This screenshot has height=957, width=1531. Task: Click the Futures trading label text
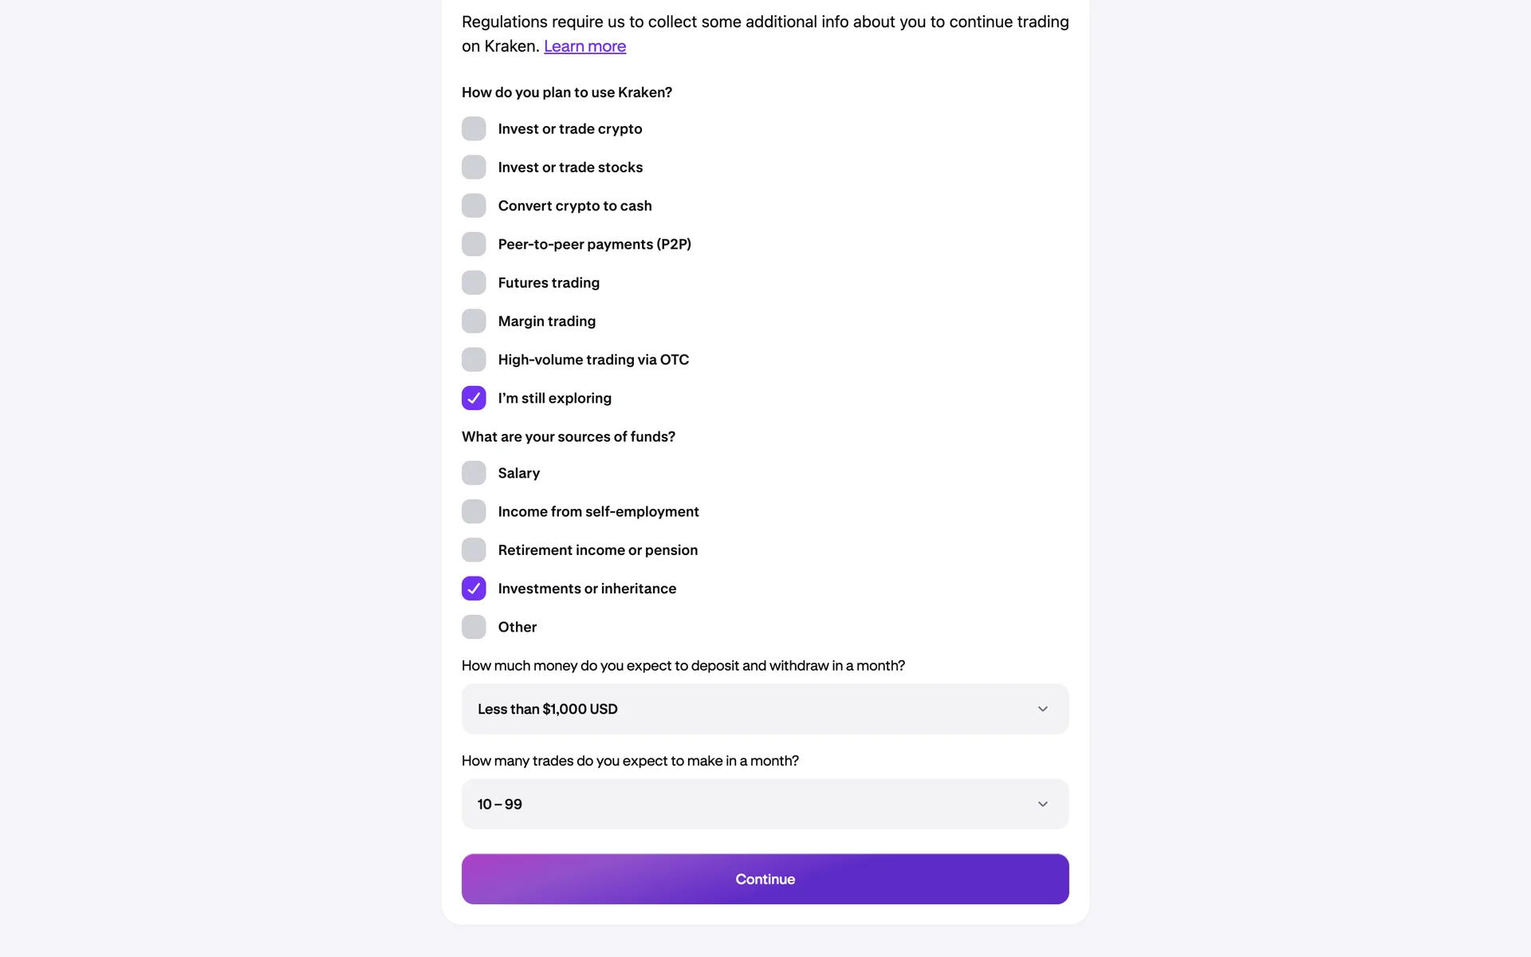pos(549,283)
